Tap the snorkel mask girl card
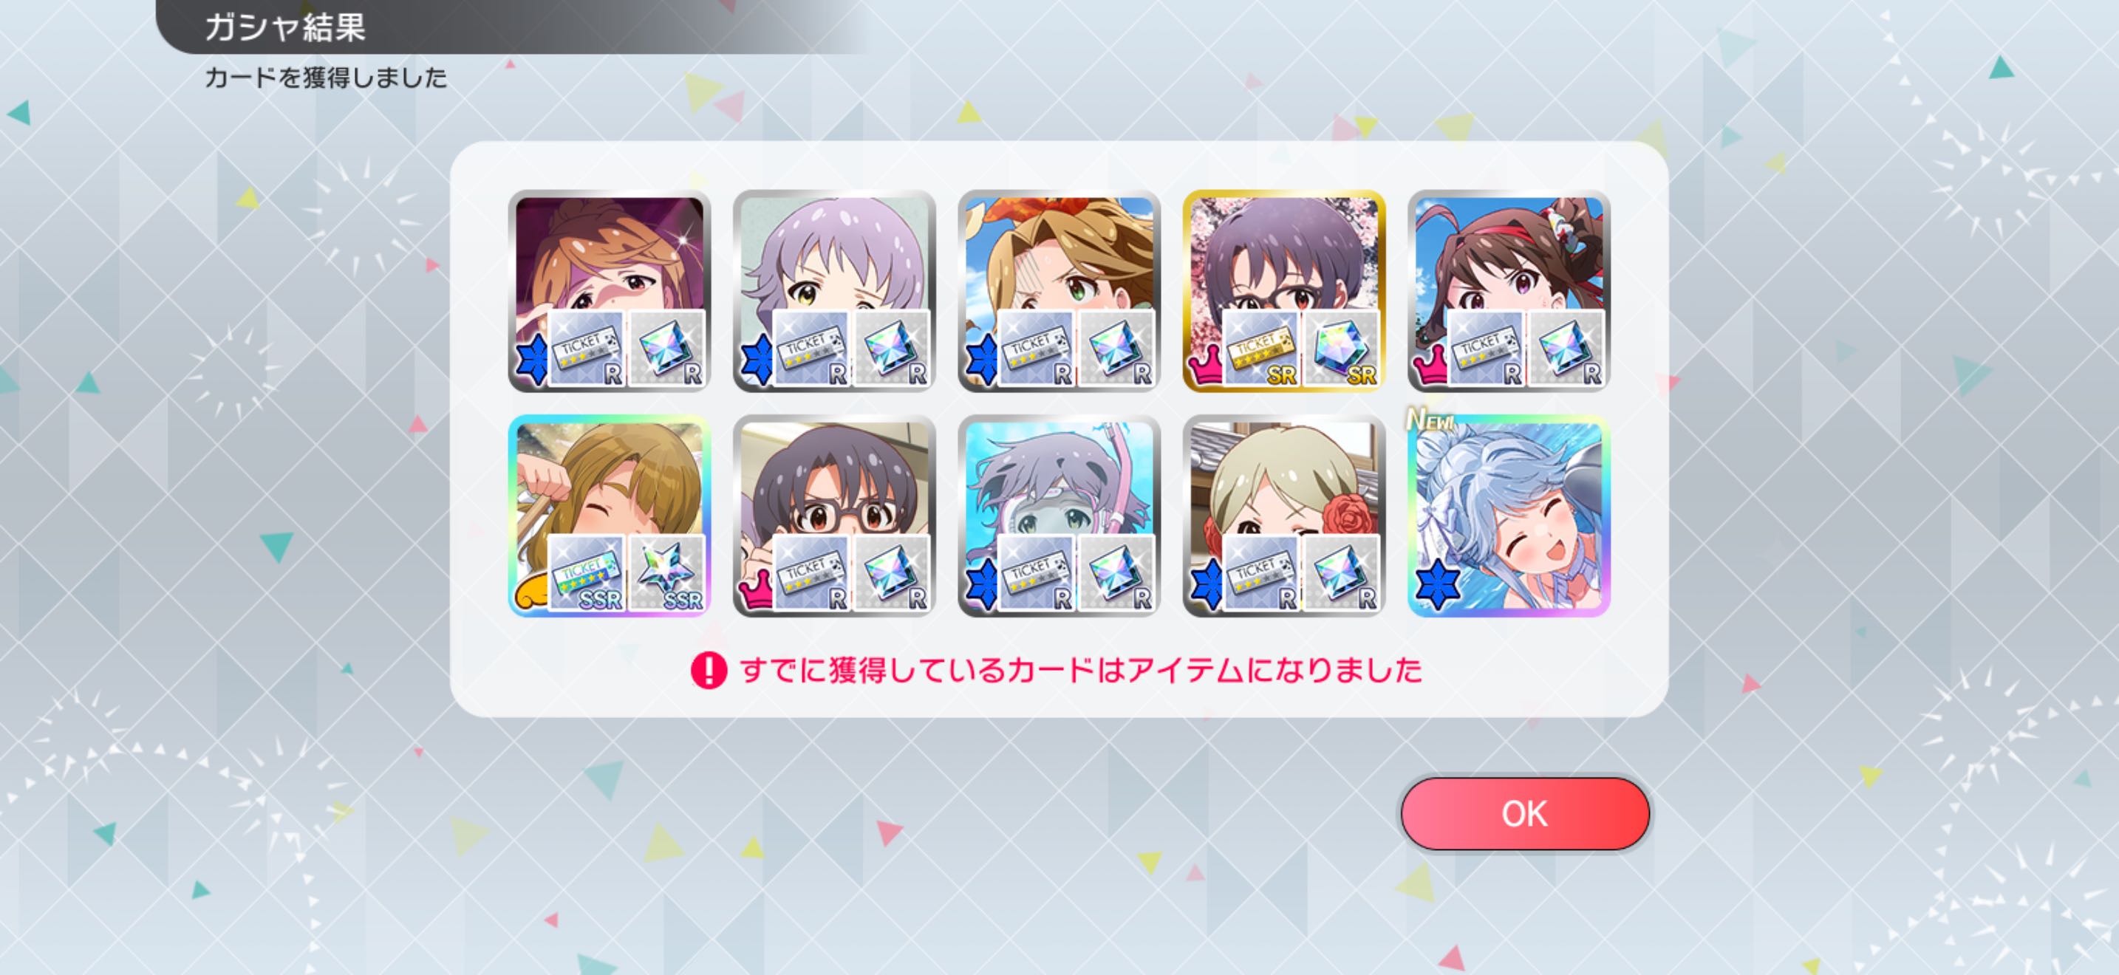 coord(1059,516)
